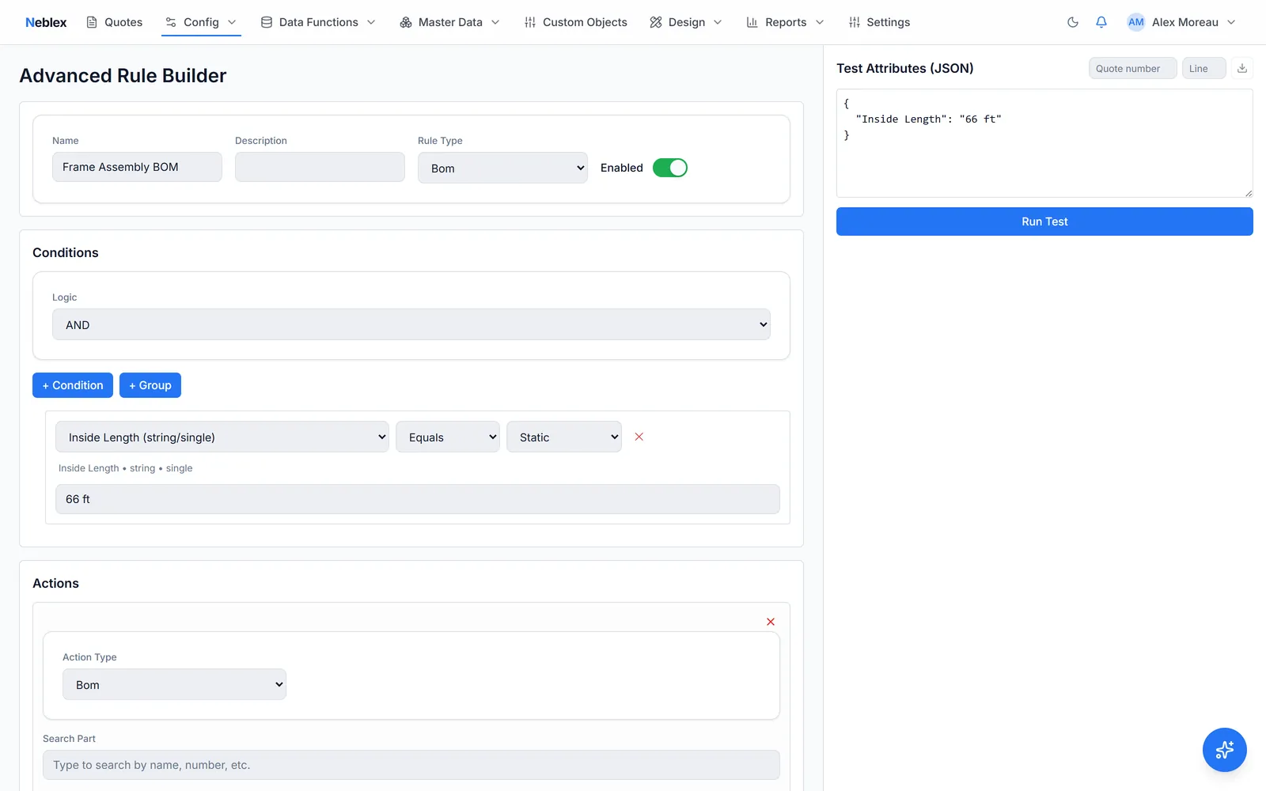The height and width of the screenshot is (791, 1266).
Task: Click the Config icon in navbar
Action: coord(171,22)
